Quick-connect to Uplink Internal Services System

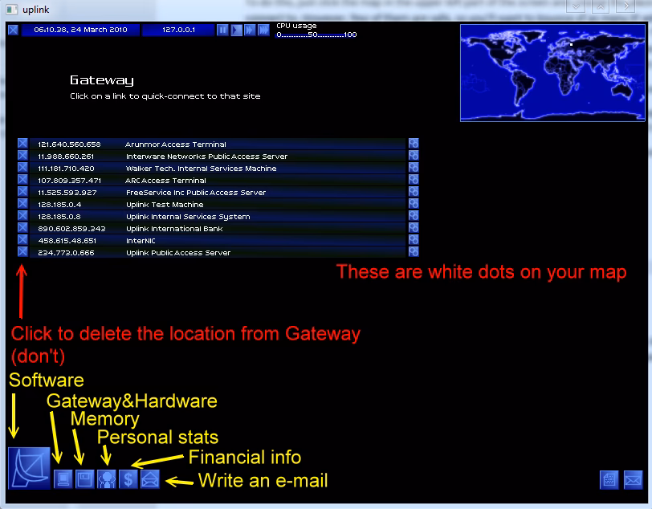pyautogui.click(x=218, y=216)
